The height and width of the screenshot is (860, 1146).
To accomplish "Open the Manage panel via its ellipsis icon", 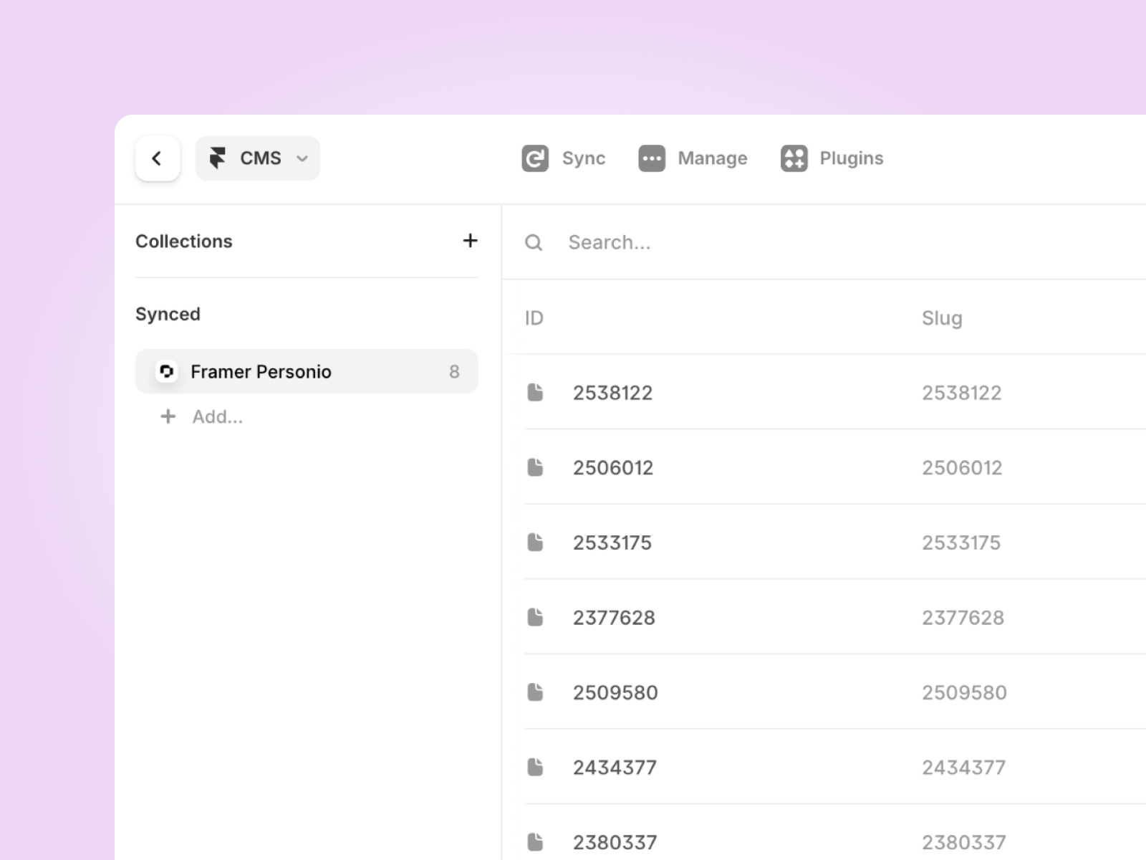I will [651, 158].
